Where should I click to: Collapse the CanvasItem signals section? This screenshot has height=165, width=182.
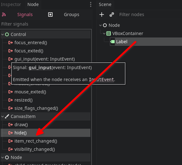click(x=3, y=116)
